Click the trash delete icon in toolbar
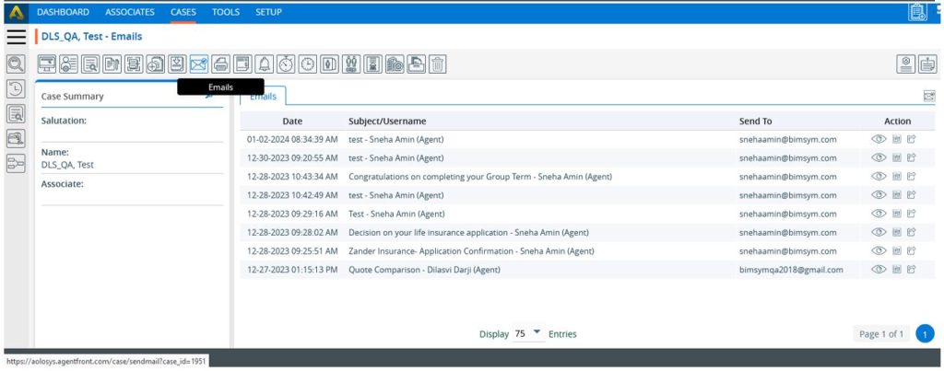This screenshot has height=371, width=944. click(x=438, y=64)
